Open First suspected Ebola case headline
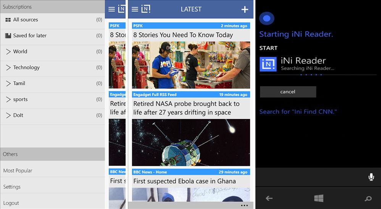This screenshot has width=381, height=209. [184, 181]
